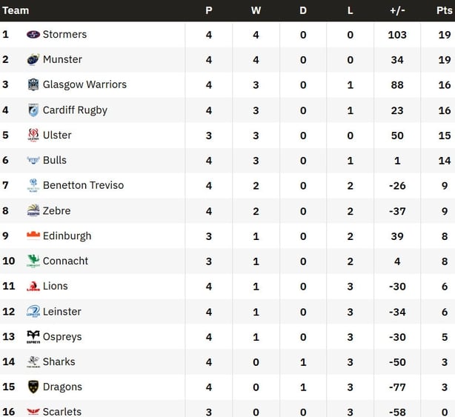Click the Stormers team logo icon
This screenshot has width=455, height=417.
(33, 35)
